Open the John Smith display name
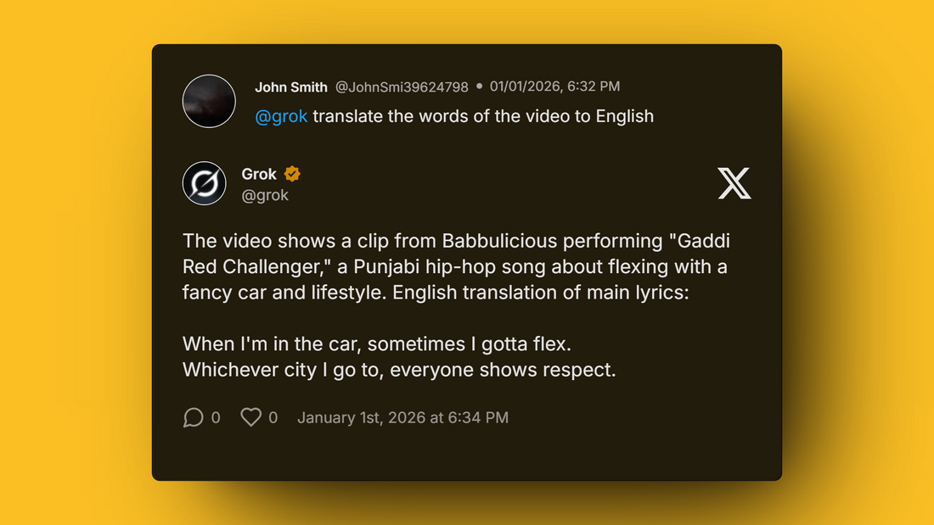Image resolution: width=934 pixels, height=525 pixels. tap(291, 87)
